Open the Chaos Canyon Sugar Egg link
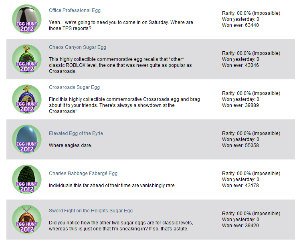The height and width of the screenshot is (242, 297). 77,47
